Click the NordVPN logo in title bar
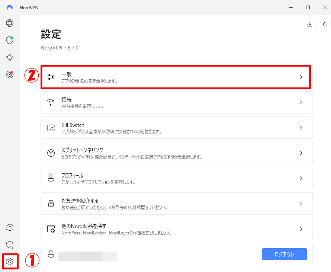331x272 pixels. [x=10, y=7]
